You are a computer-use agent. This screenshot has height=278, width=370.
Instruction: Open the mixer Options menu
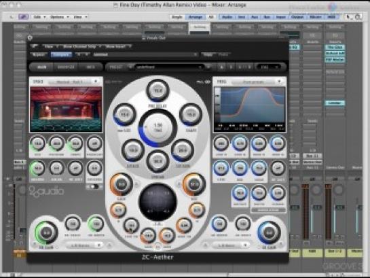pos(60,17)
